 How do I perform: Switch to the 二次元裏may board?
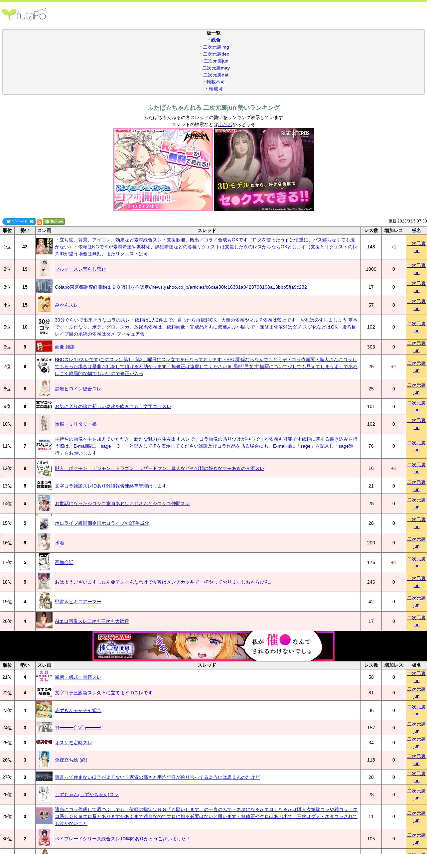pyautogui.click(x=216, y=68)
